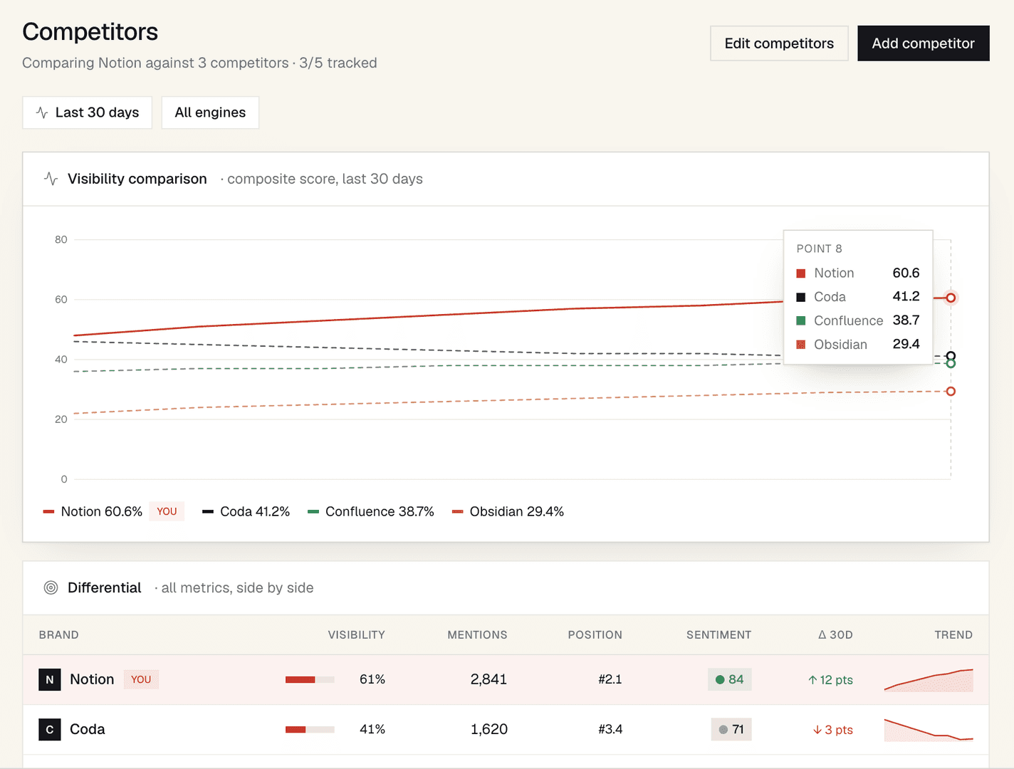Click the Competitors page heading
Screen dimensions: 1014x769
[90, 32]
